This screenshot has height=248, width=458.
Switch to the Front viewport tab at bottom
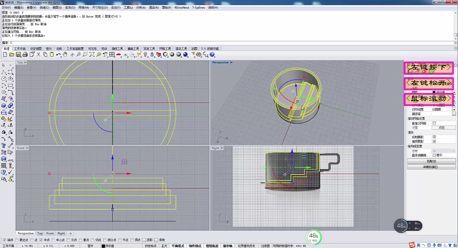coord(50,233)
